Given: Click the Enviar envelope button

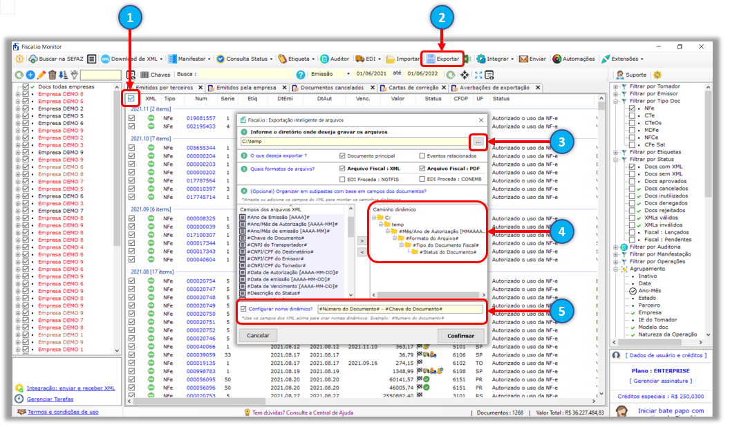Looking at the screenshot, I should 532,59.
